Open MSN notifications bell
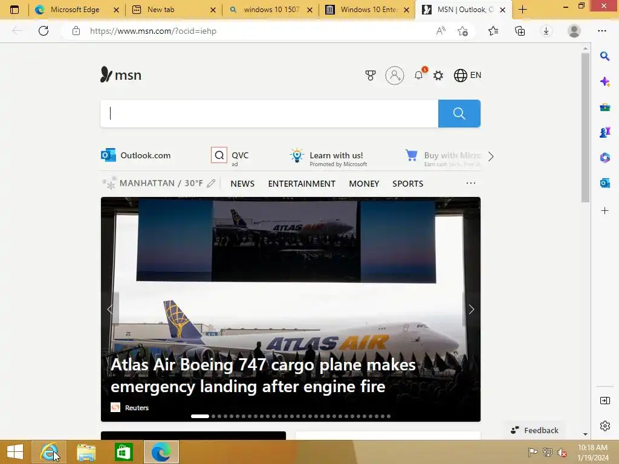This screenshot has width=619, height=464. [x=419, y=75]
